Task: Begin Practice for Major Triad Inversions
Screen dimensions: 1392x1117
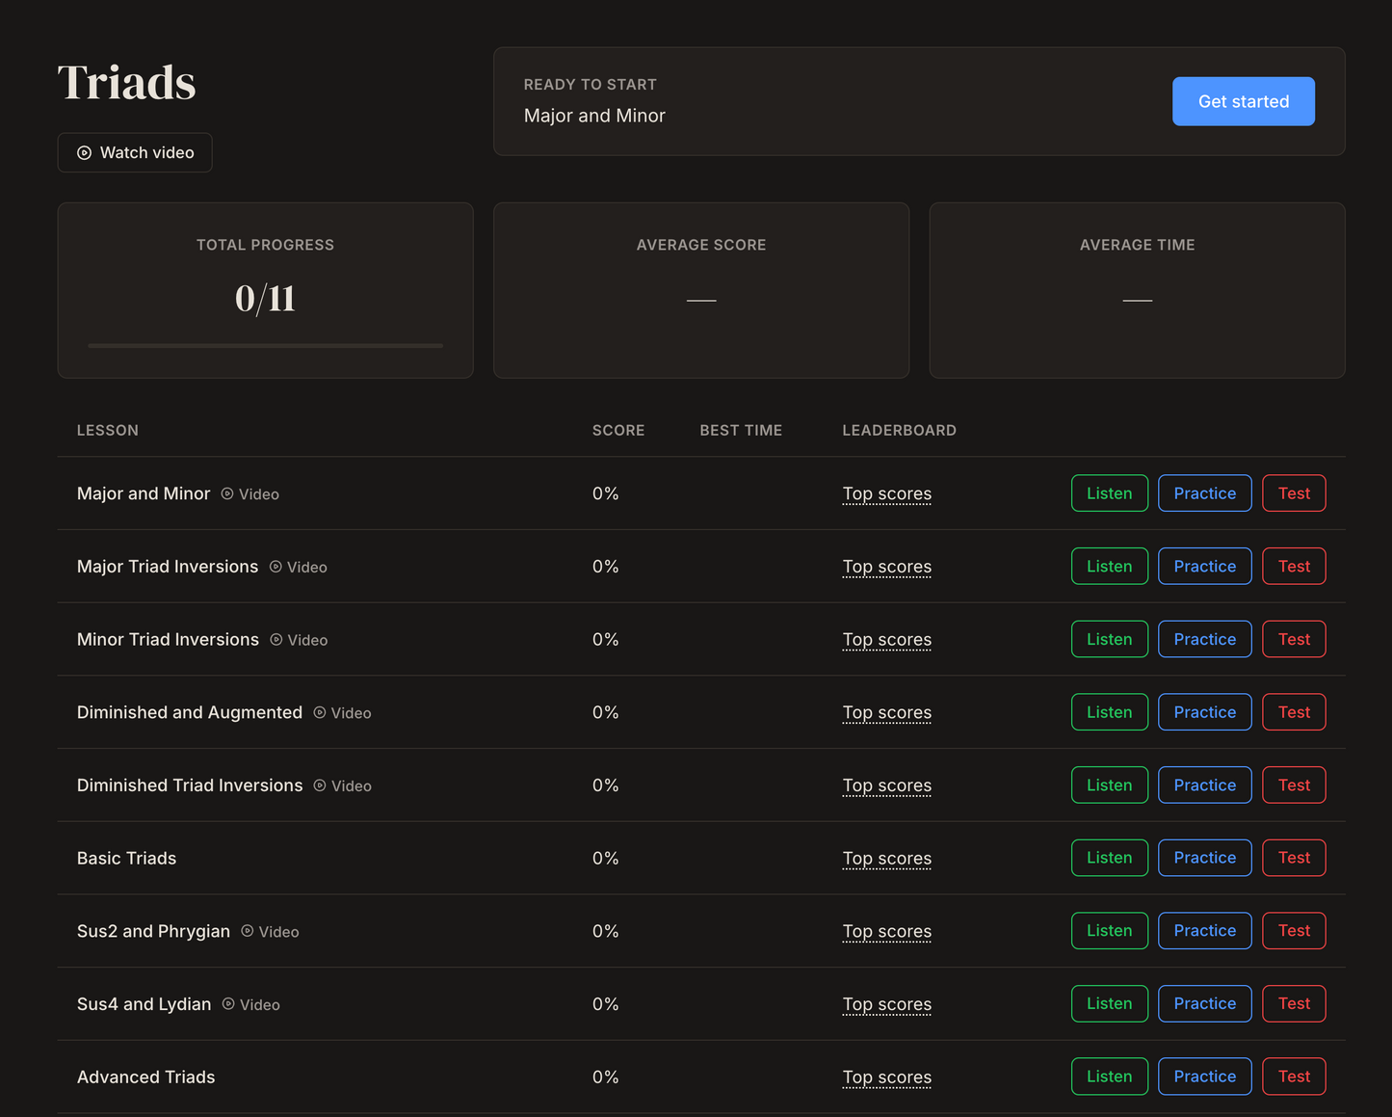Action: (x=1205, y=567)
